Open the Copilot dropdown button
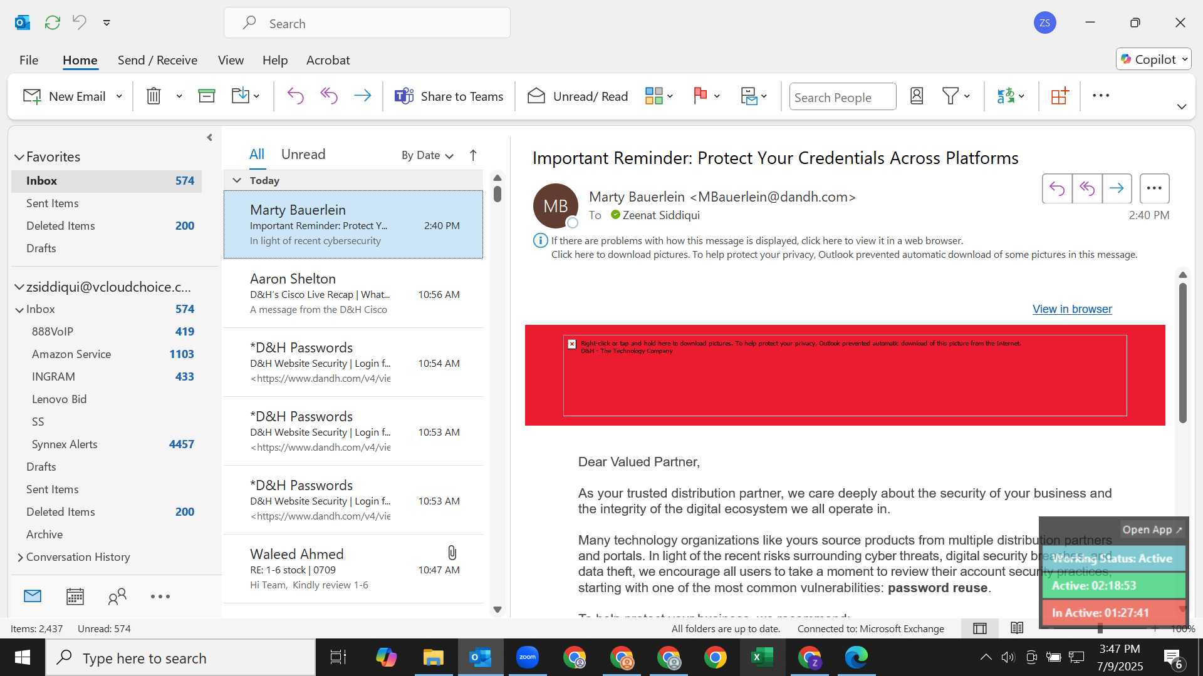This screenshot has height=676, width=1203. coord(1154,59)
